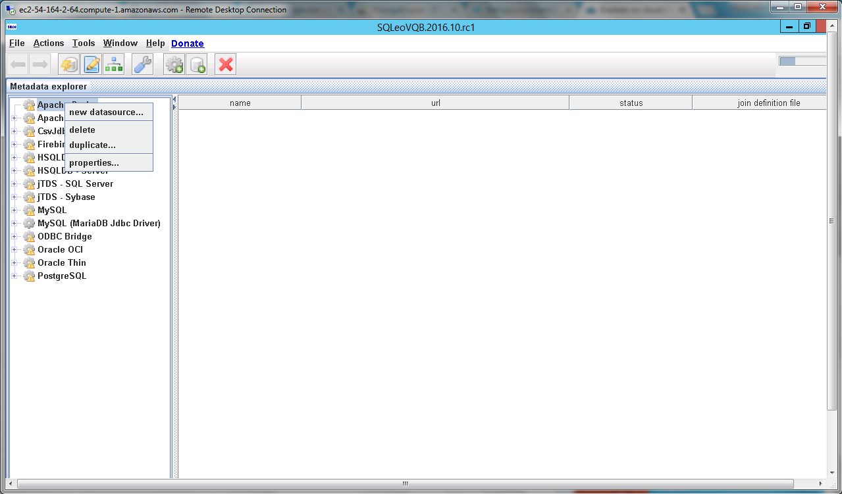Click the lightning bolt command editor icon
Viewport: 842px width, 494px height.
[x=68, y=64]
